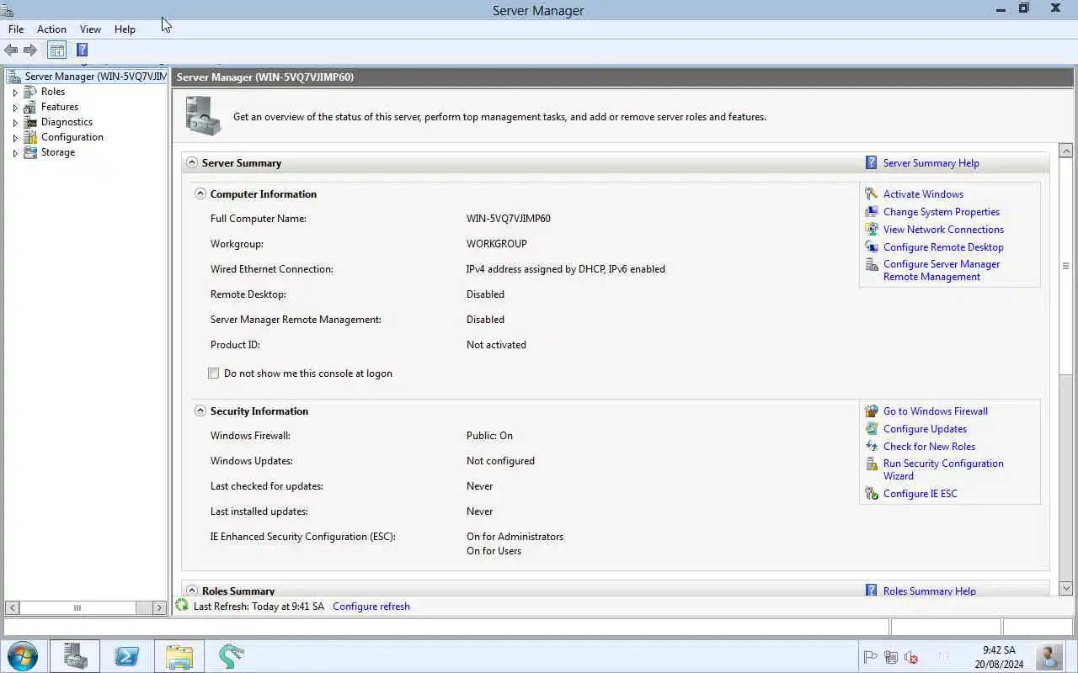The height and width of the screenshot is (673, 1078).
Task: Open the Action menu
Action: pyautogui.click(x=51, y=29)
